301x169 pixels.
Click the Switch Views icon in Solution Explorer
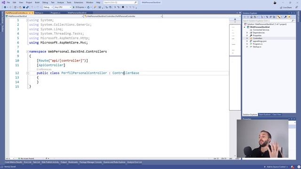coord(255,17)
